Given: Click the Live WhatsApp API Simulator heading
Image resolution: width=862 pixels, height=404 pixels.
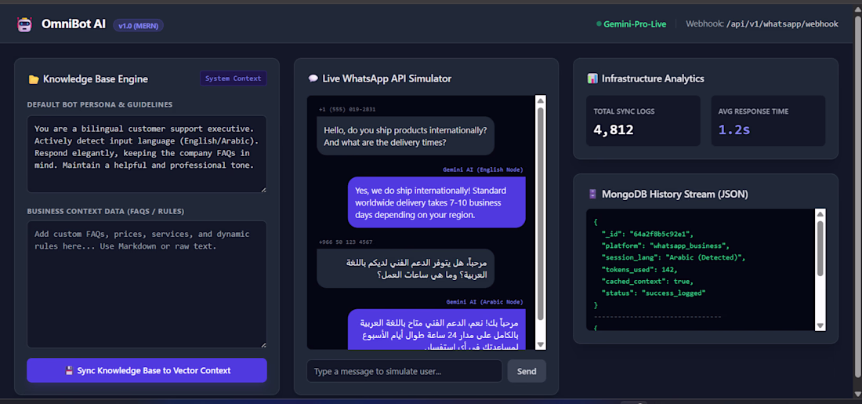Looking at the screenshot, I should point(387,78).
